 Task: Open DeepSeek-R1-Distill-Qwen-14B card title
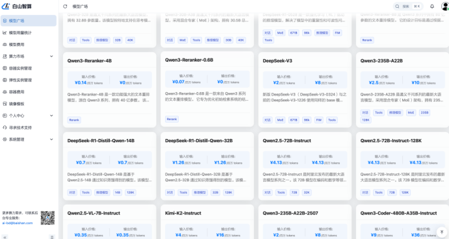pyautogui.click(x=101, y=140)
